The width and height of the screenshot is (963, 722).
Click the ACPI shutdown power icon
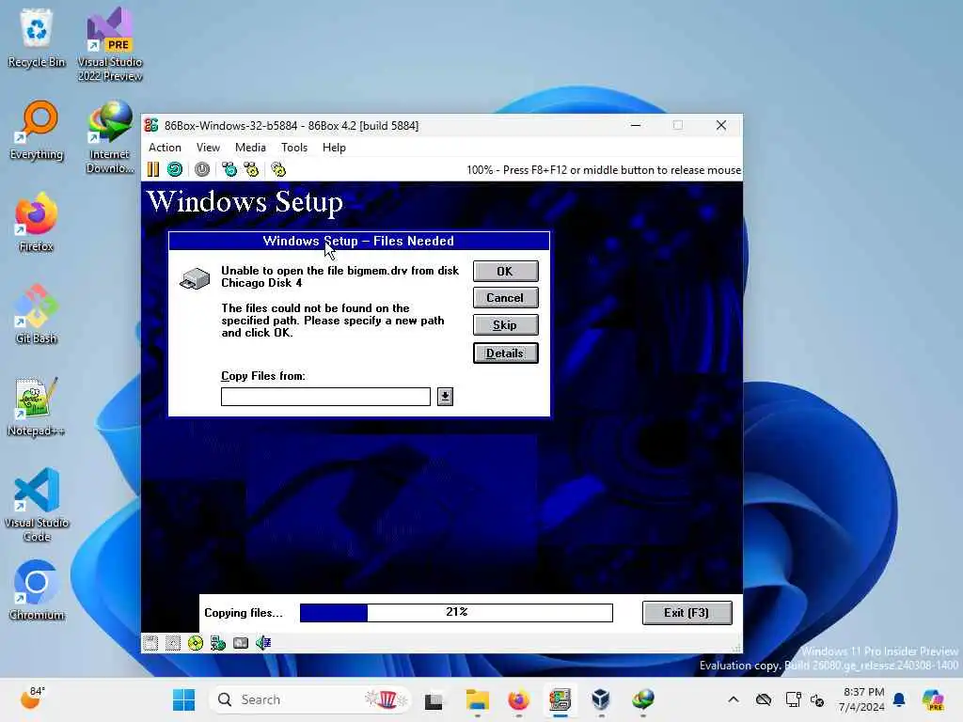tap(202, 169)
